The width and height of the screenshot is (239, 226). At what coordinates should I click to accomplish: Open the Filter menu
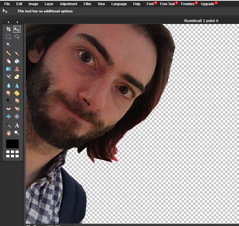click(x=87, y=4)
